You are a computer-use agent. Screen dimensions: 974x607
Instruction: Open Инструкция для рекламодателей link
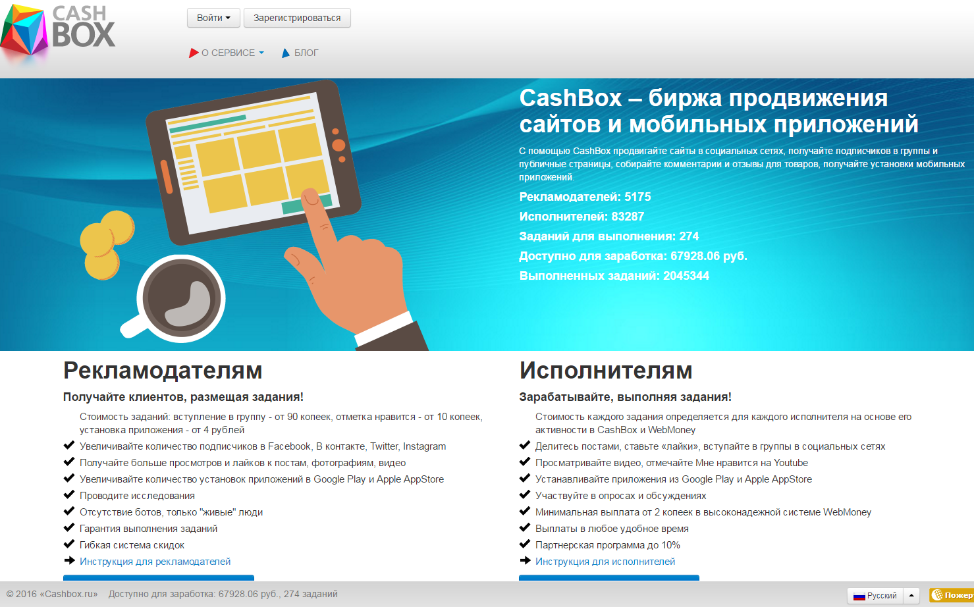[155, 562]
